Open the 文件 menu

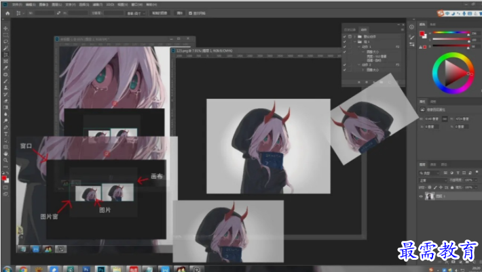tap(17, 5)
